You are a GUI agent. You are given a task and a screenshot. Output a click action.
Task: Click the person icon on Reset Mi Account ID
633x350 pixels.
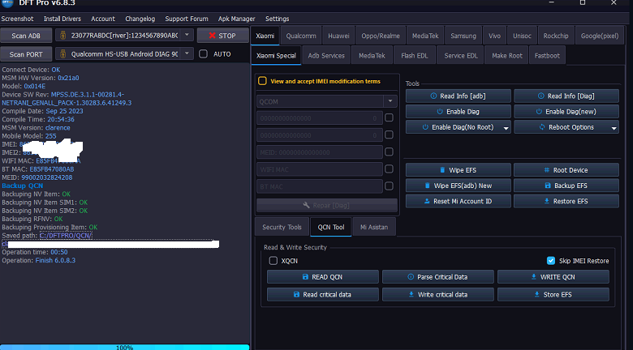[x=427, y=201]
